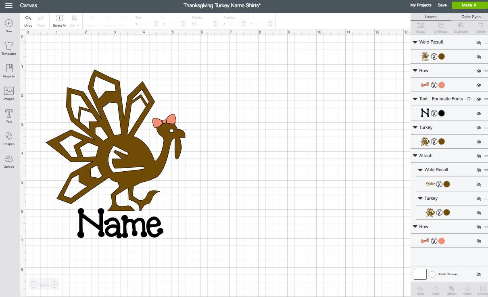Click the green Make It button
This screenshot has height=297, width=488.
469,5
